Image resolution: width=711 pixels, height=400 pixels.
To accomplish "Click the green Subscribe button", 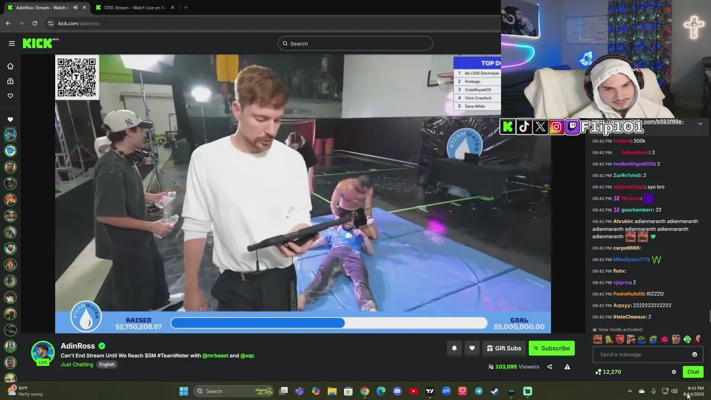I will tap(552, 348).
